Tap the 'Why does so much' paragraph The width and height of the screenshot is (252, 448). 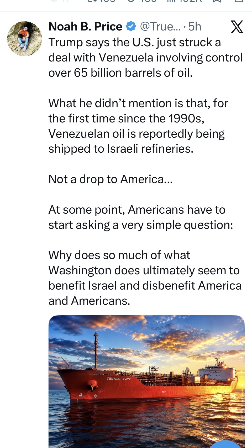(145, 278)
